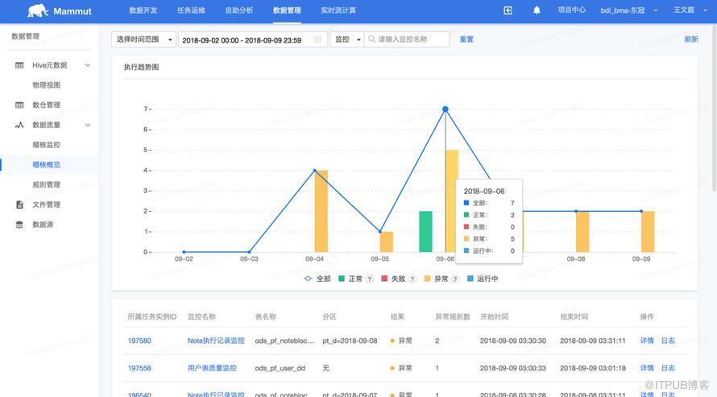The width and height of the screenshot is (717, 397).
Task: Open the calendar icon in date range field
Action: (x=317, y=39)
